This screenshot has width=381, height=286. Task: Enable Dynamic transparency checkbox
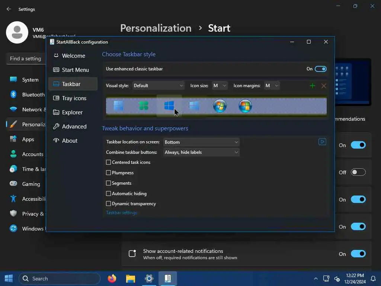[108, 204]
